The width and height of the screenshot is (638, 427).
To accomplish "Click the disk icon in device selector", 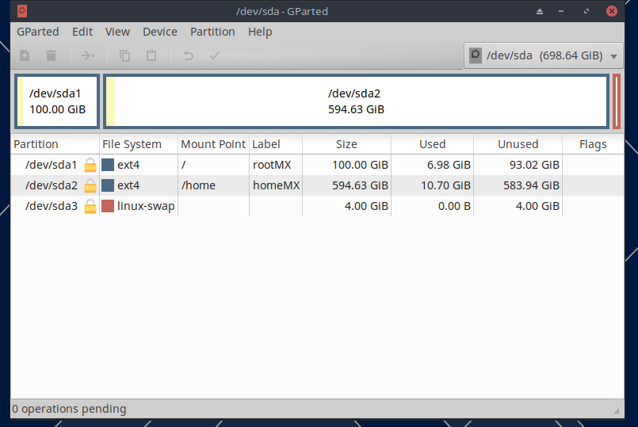I will (x=476, y=55).
